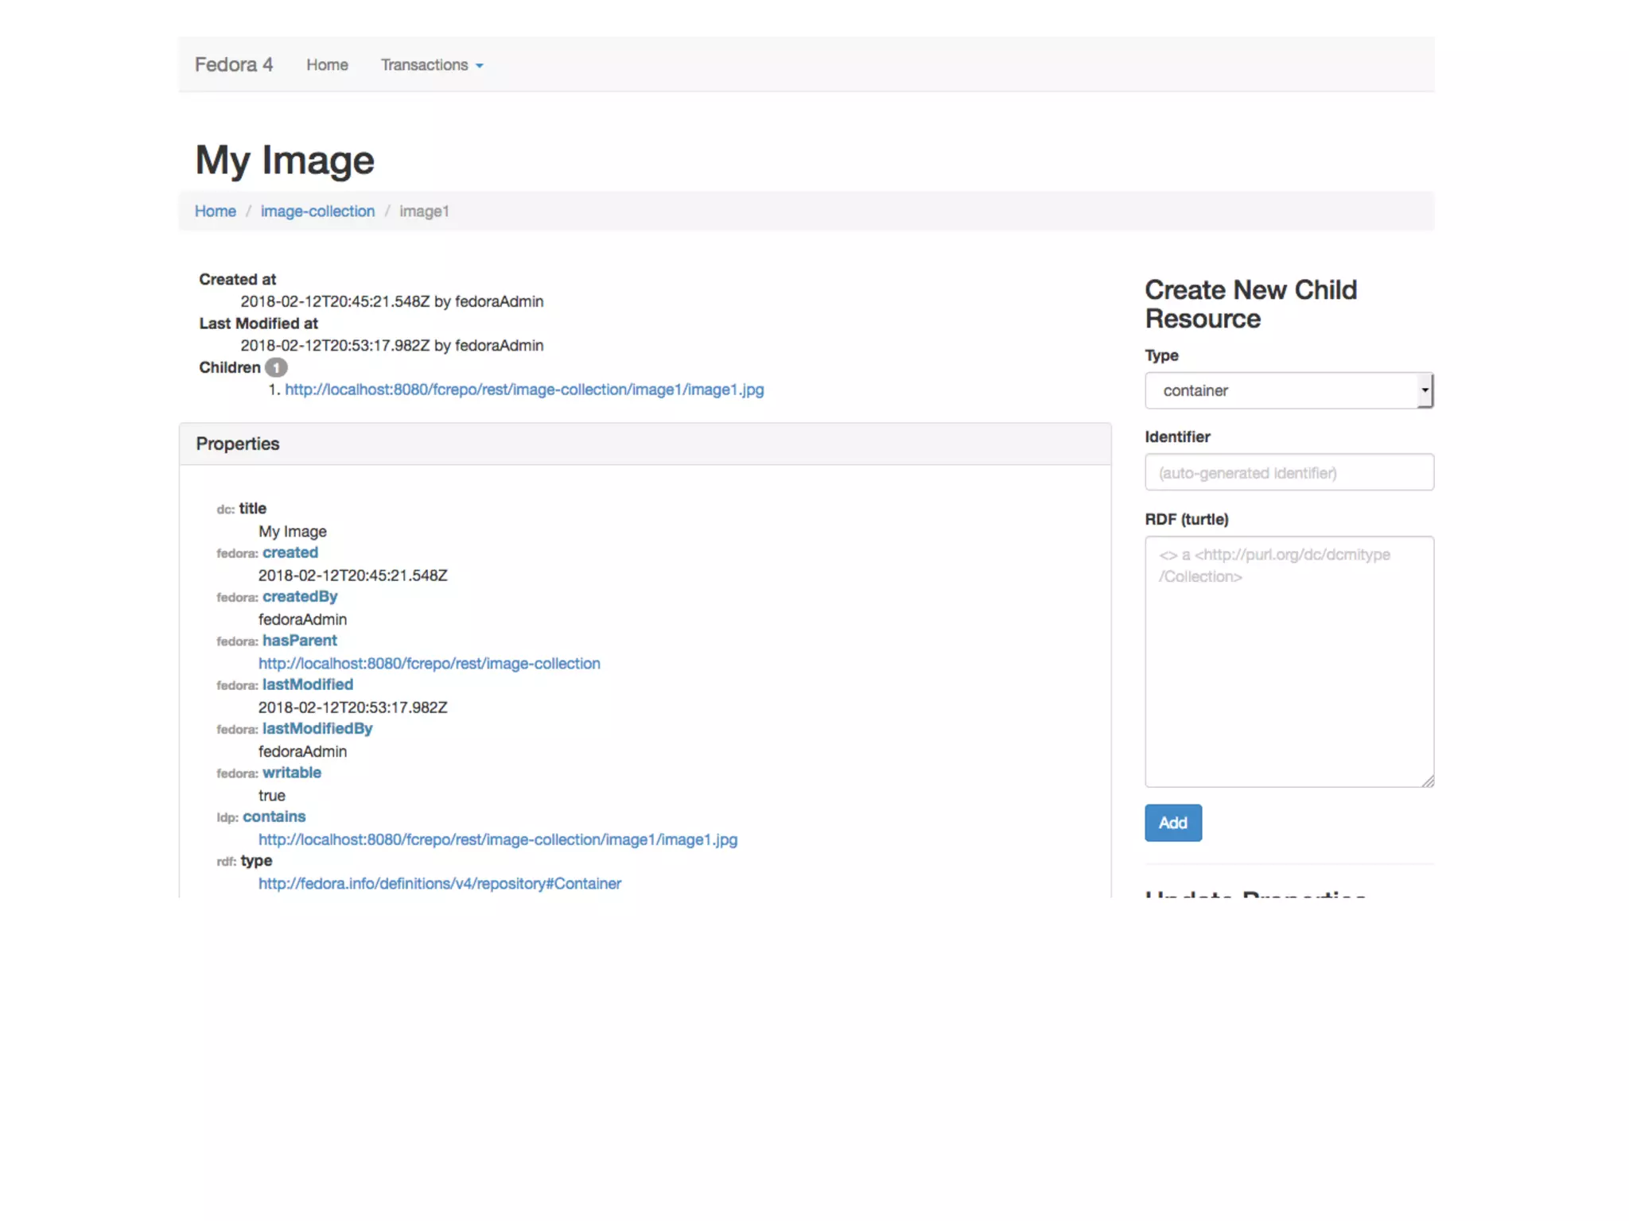Open the ldp contains property link
The height and width of the screenshot is (1221, 1629).
(x=274, y=817)
